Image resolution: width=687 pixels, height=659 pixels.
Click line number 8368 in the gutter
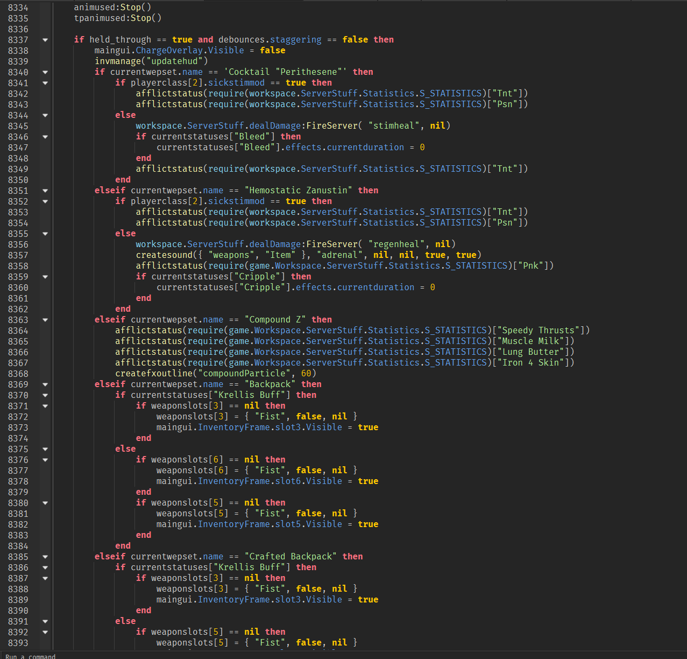pyautogui.click(x=18, y=374)
